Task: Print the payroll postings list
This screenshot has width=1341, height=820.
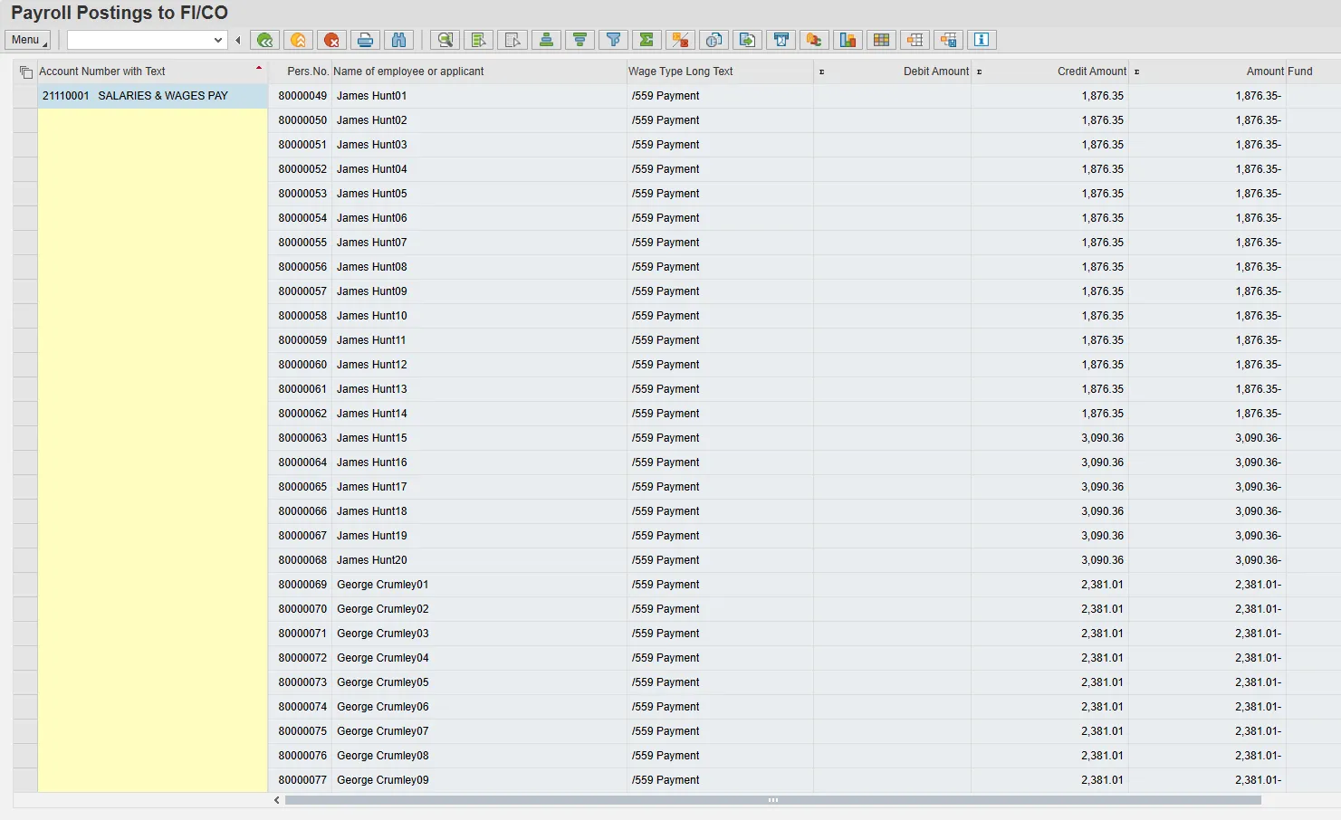Action: pos(365,40)
